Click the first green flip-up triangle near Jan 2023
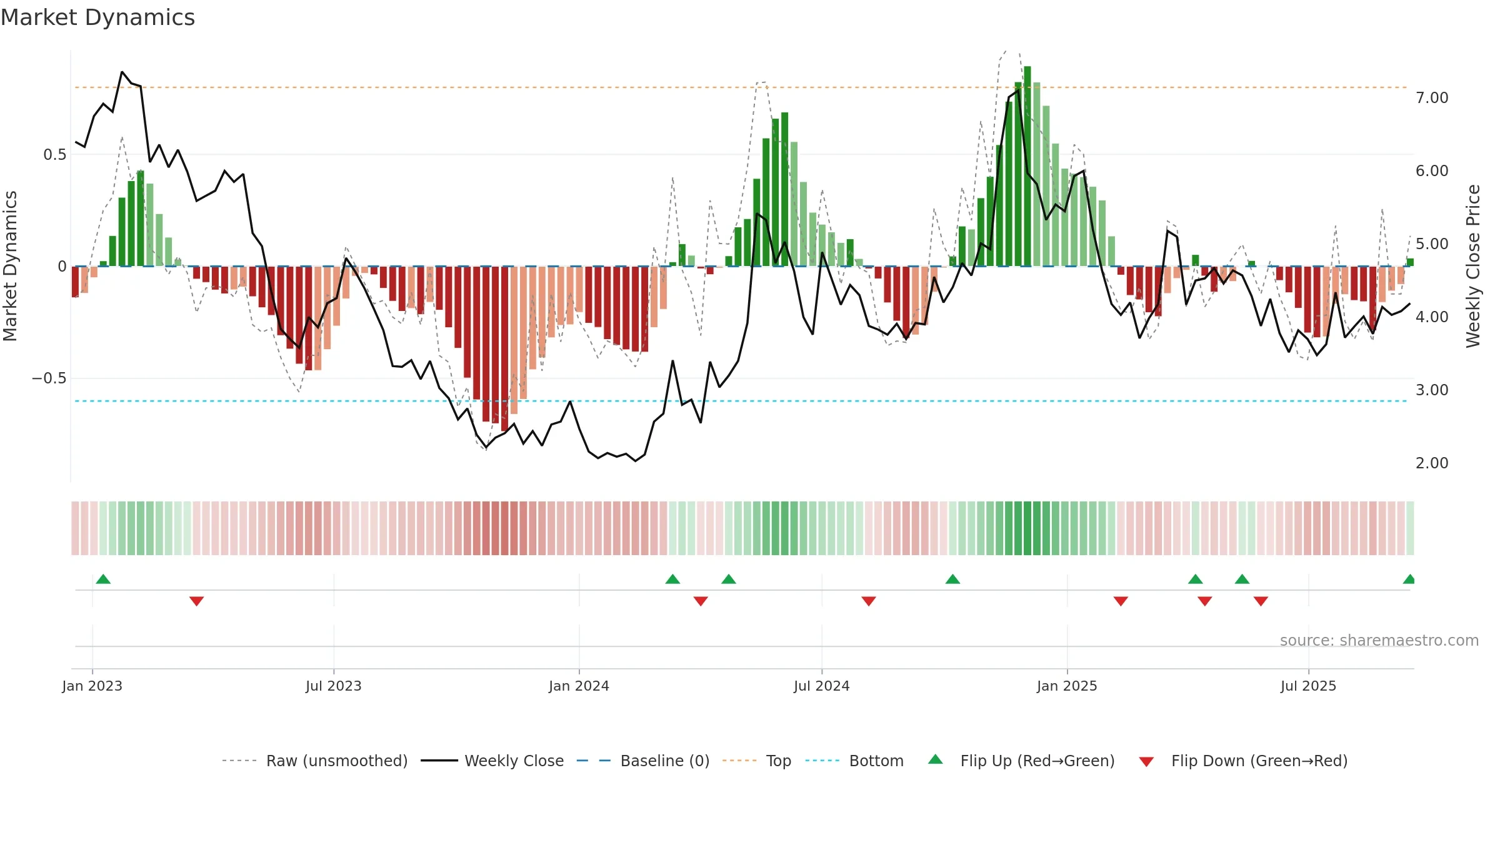The image size is (1500, 843). 103,579
